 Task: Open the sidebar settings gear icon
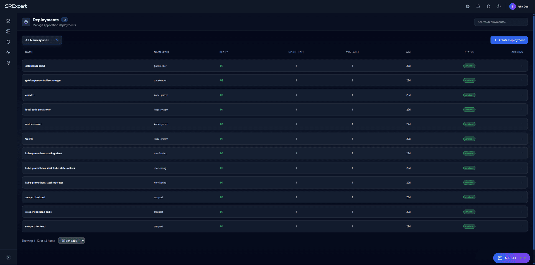click(x=8, y=63)
